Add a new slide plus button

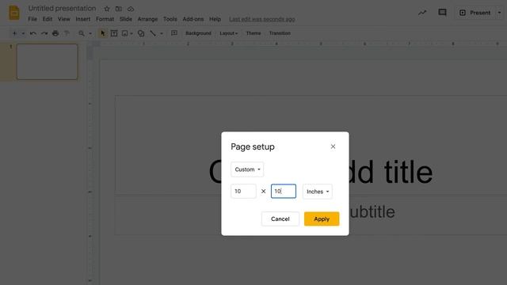coord(14,33)
